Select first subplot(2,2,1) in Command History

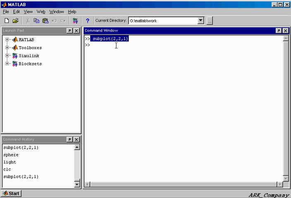coord(21,147)
